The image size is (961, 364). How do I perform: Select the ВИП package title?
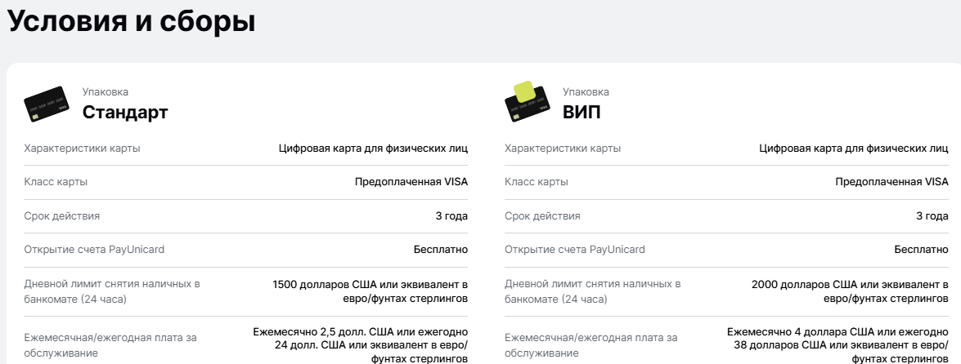click(x=582, y=113)
